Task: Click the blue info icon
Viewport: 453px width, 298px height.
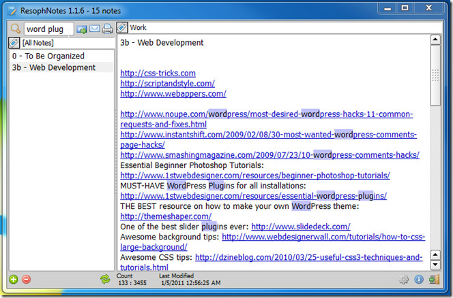Action: point(419,279)
